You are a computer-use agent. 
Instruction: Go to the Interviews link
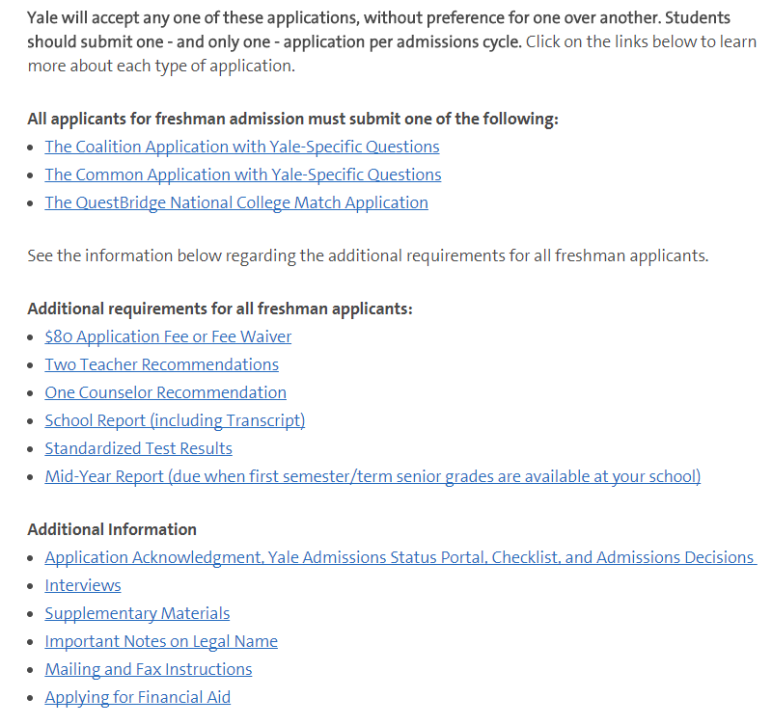pyautogui.click(x=83, y=586)
